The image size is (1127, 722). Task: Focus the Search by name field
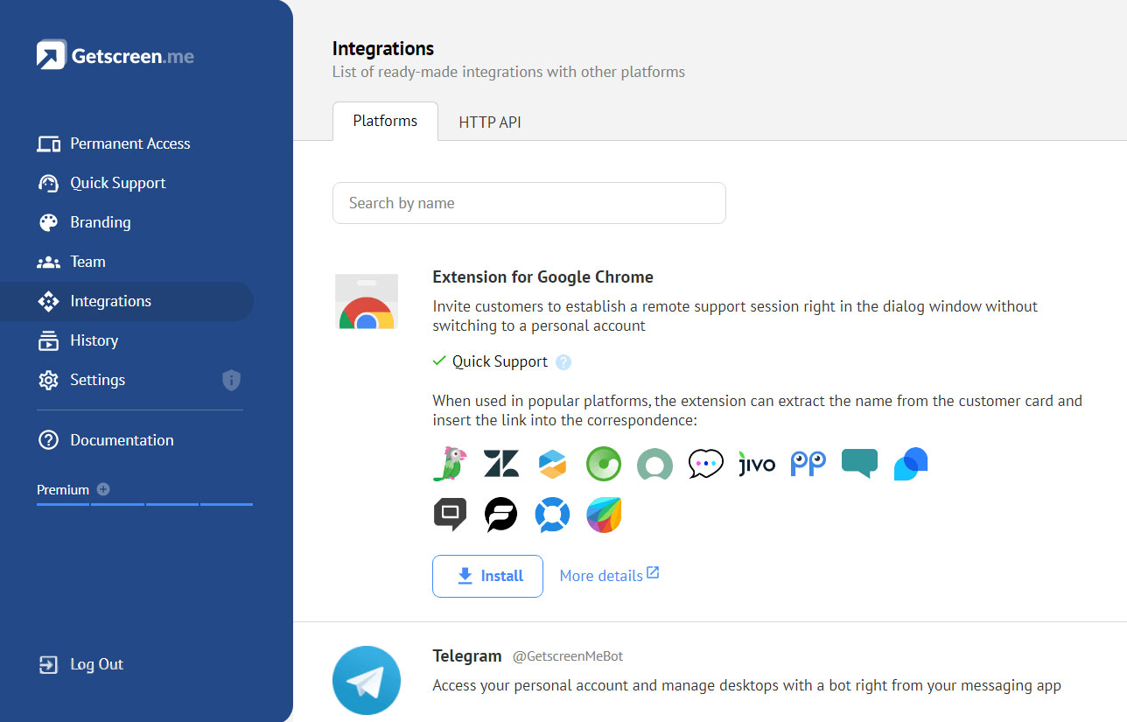[528, 203]
